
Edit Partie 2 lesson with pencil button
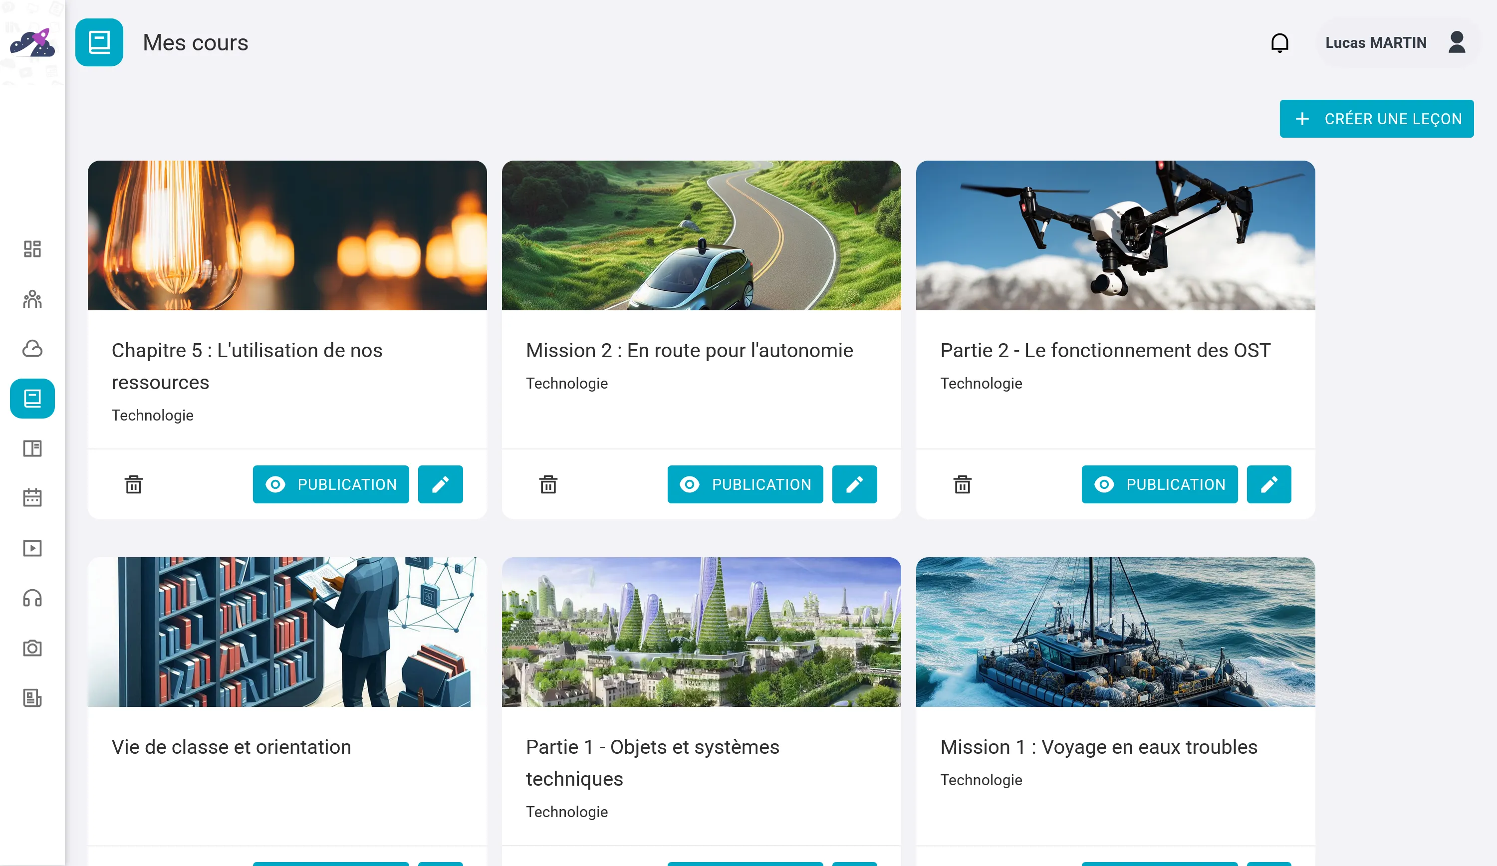(1268, 485)
